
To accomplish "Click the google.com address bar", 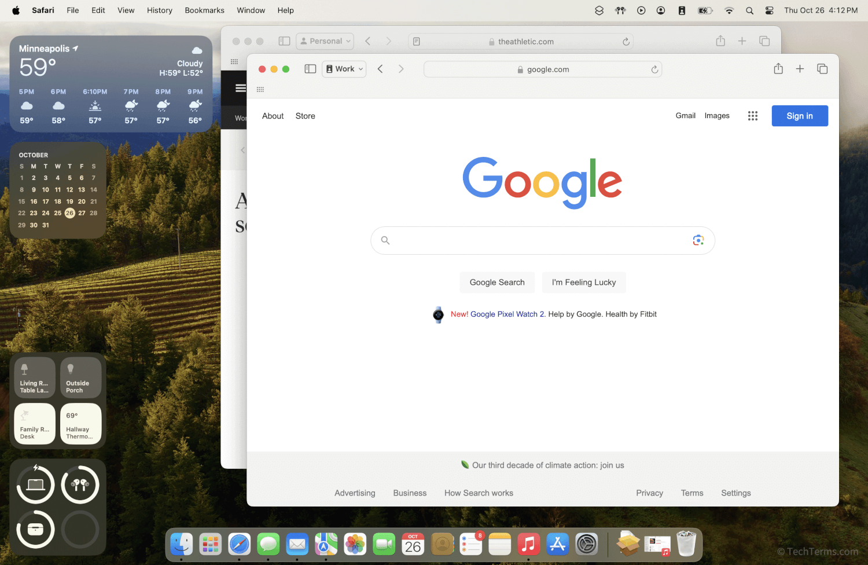I will 543,69.
